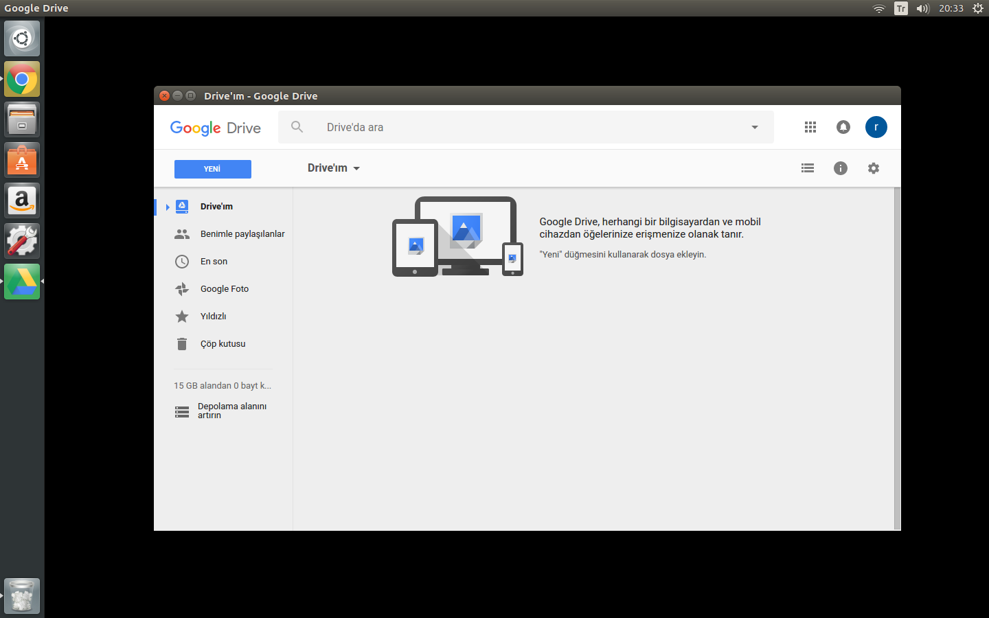Screen dimensions: 989x618
Task: Click the 'Google Drive, herhangi bir bilgisayardan' heading
Action: click(x=650, y=228)
